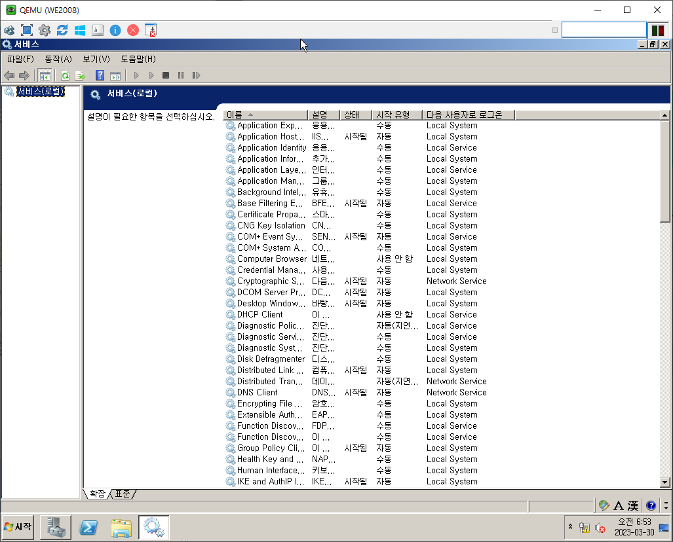This screenshot has height=542, width=673.
Task: Open the 파일(F) menu
Action: click(20, 59)
